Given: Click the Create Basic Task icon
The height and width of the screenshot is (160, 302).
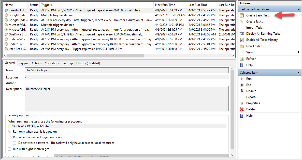Looking at the screenshot, I should (x=242, y=15).
